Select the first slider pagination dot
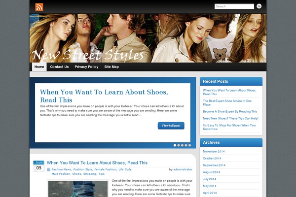 coord(175,145)
